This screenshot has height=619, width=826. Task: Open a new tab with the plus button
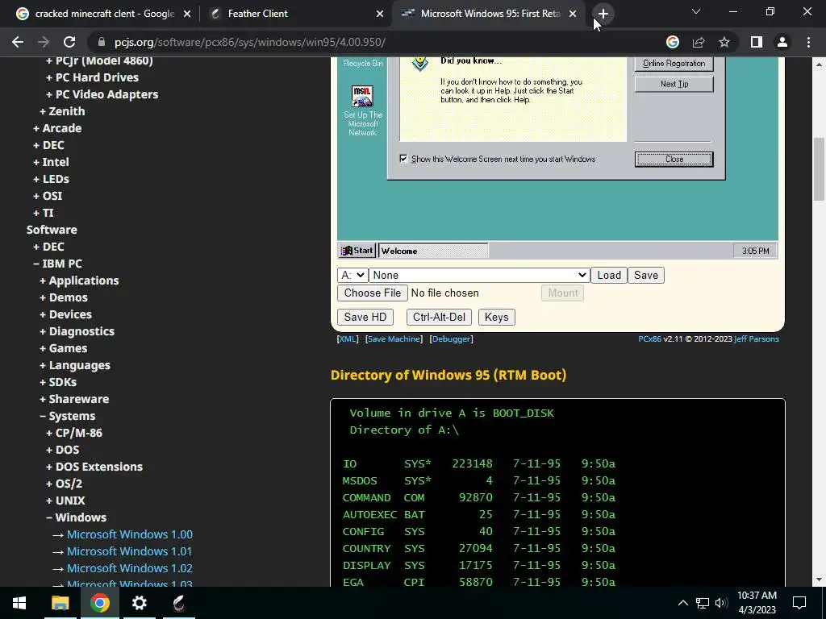pyautogui.click(x=603, y=14)
